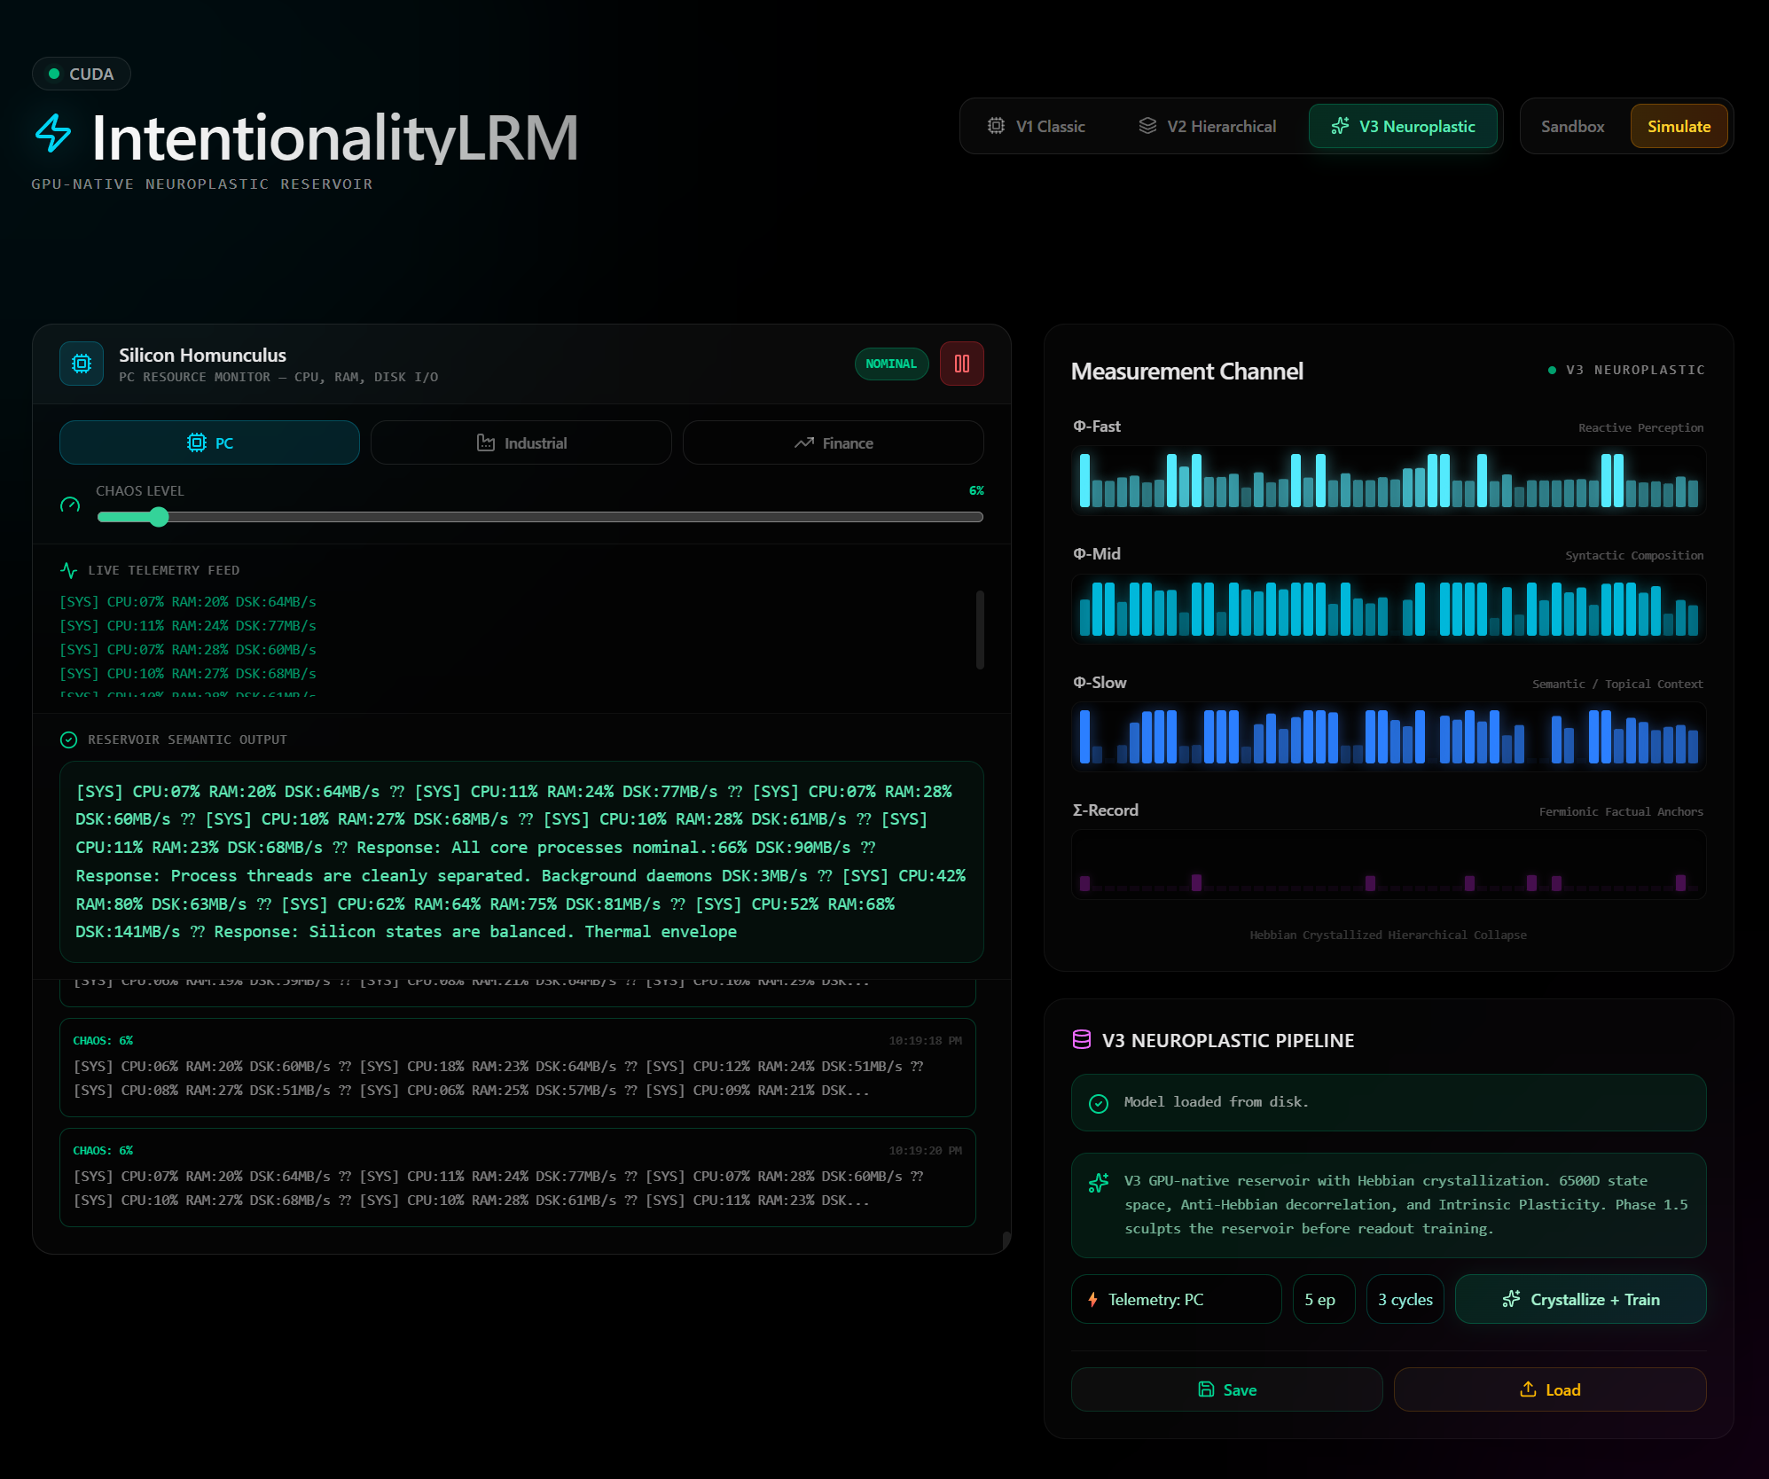Click the sparkle icon in description box
1769x1479 pixels.
[1098, 1183]
